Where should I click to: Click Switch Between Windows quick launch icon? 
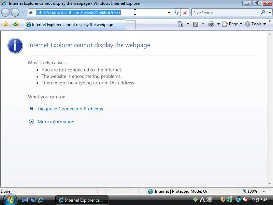33,200
